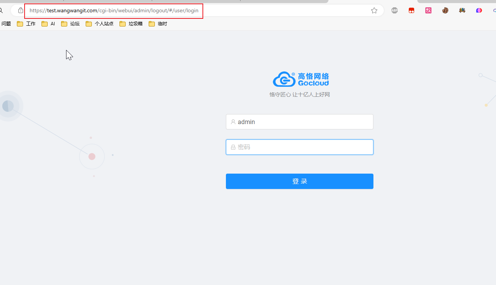
Task: Select the URL in the address bar
Action: 114,11
